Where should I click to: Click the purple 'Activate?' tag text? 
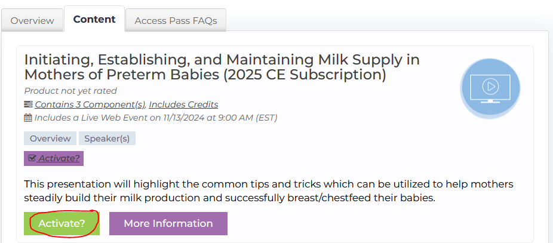coord(59,158)
